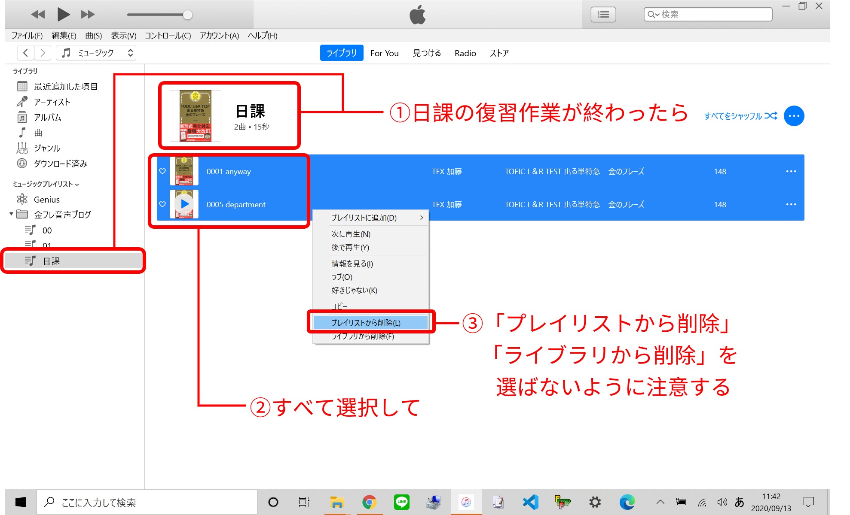Switch to the ストア tab
Viewport: 850px width, 515px height.
click(499, 53)
